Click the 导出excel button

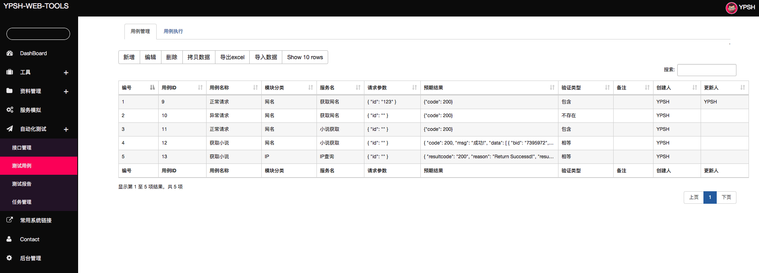tap(232, 57)
